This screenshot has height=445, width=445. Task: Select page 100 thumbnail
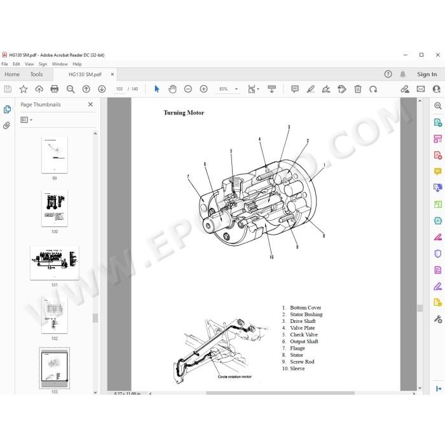pyautogui.click(x=55, y=208)
